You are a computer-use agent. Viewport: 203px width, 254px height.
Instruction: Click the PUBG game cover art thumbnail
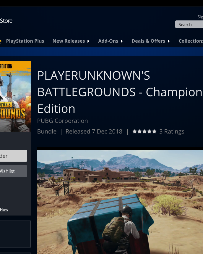click(15, 97)
